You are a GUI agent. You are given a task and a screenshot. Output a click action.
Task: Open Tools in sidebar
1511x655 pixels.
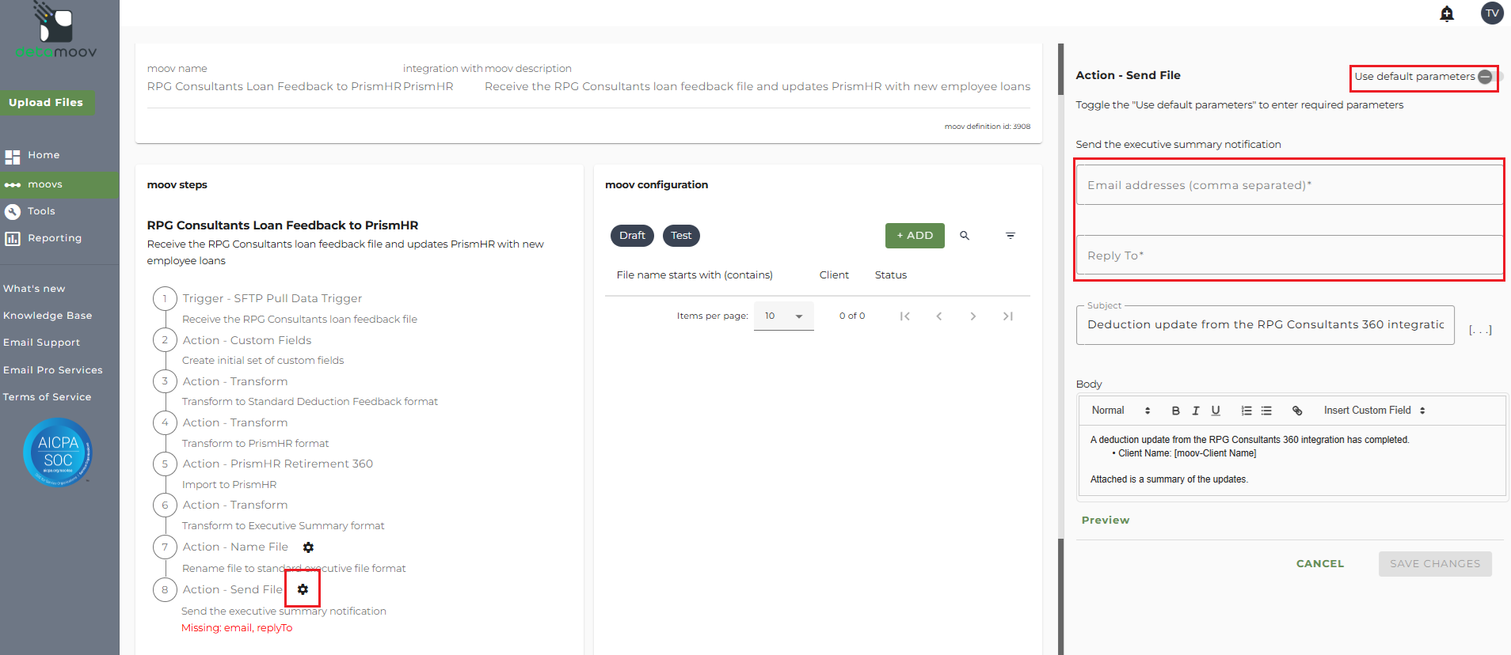(x=59, y=211)
